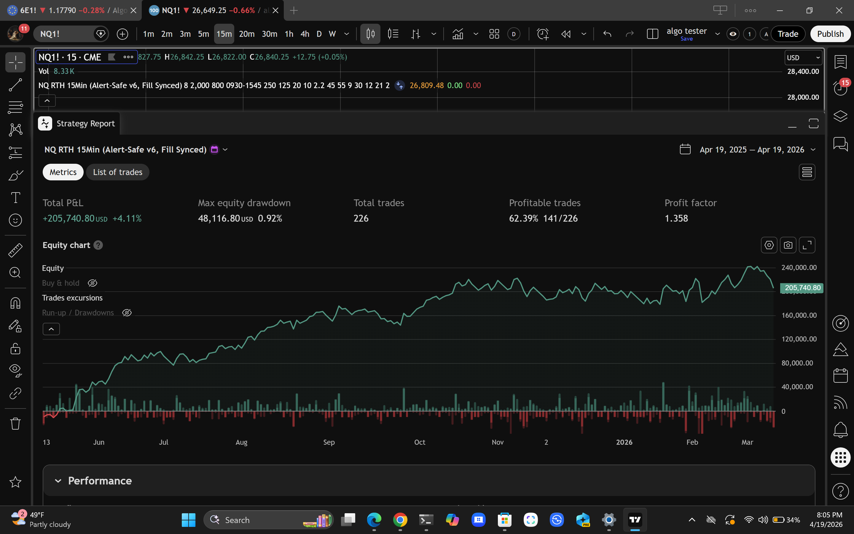Viewport: 854px width, 534px height.
Task: Open the USD currency dropdown
Action: click(x=803, y=58)
